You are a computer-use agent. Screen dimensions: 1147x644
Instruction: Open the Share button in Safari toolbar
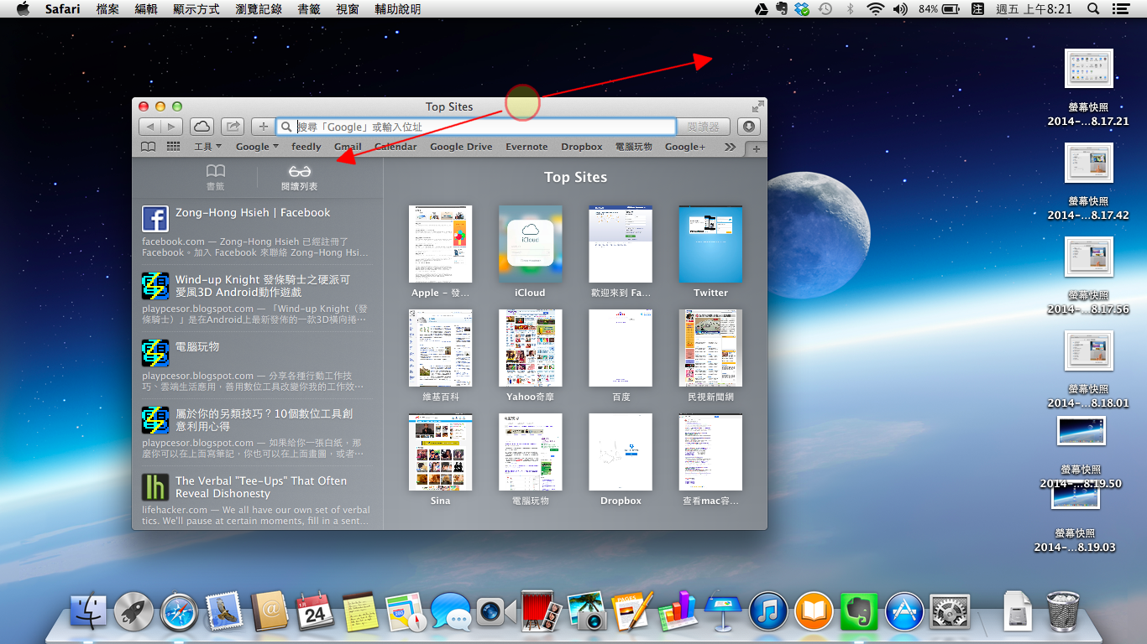click(233, 127)
